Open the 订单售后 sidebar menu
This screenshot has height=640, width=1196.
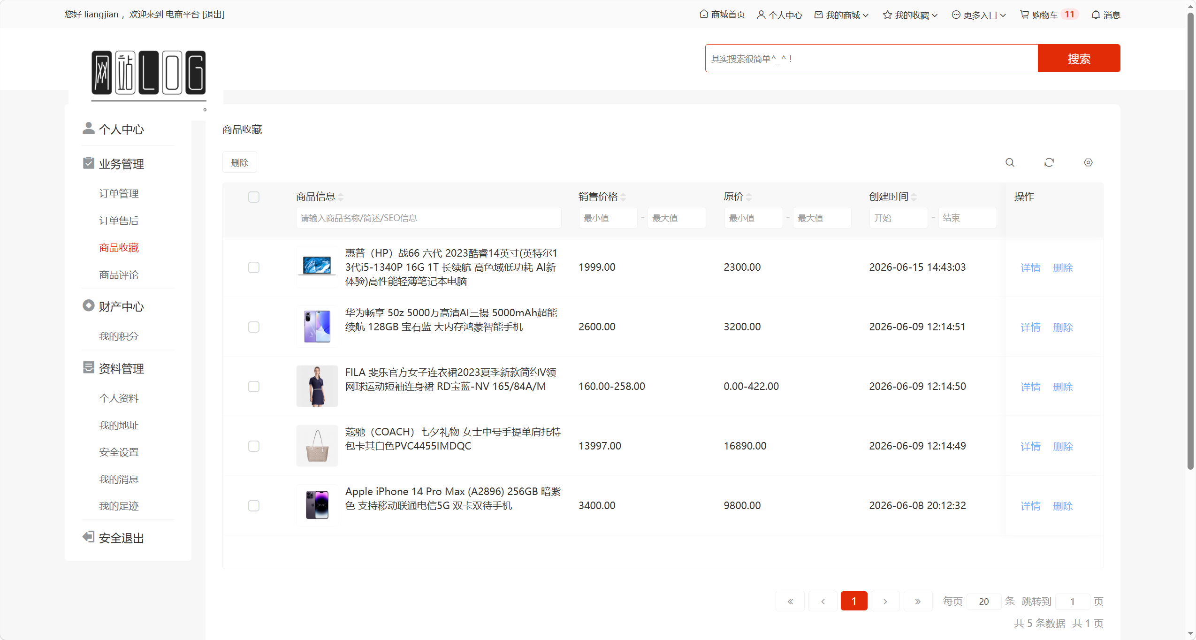pos(119,221)
